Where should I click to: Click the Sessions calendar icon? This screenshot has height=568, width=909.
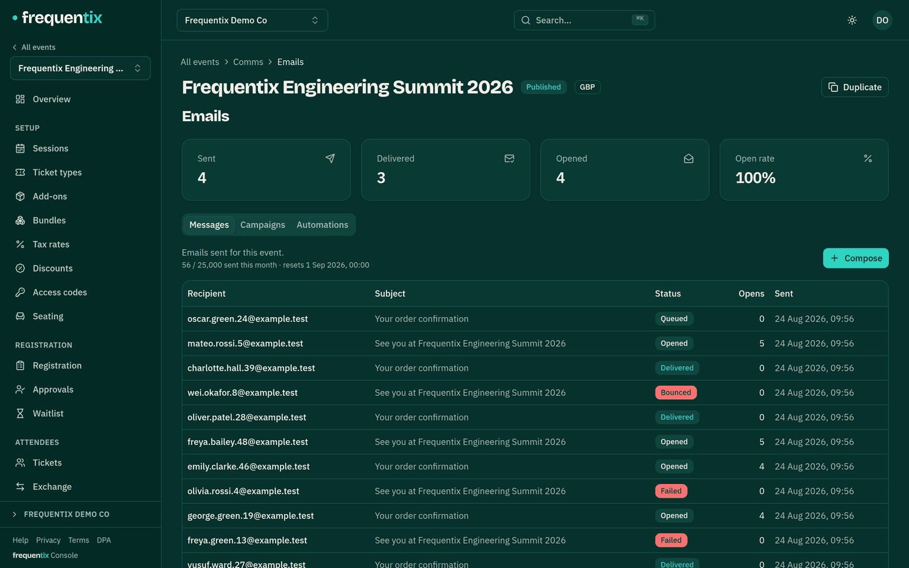[x=20, y=149]
